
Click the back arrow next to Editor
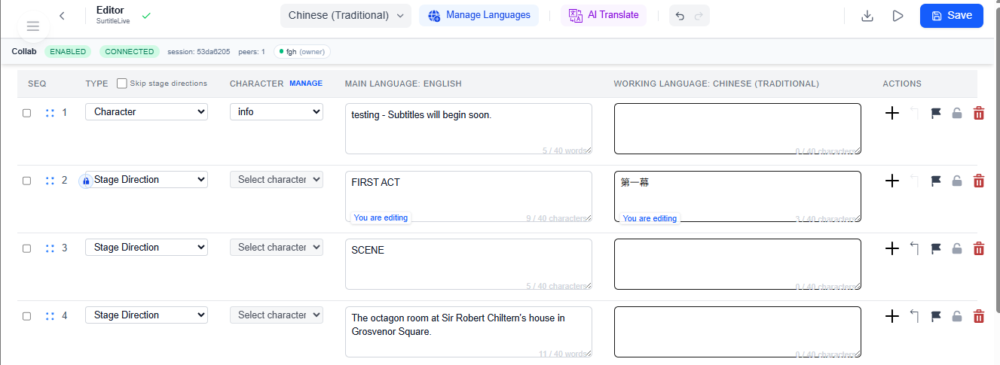[x=62, y=16]
